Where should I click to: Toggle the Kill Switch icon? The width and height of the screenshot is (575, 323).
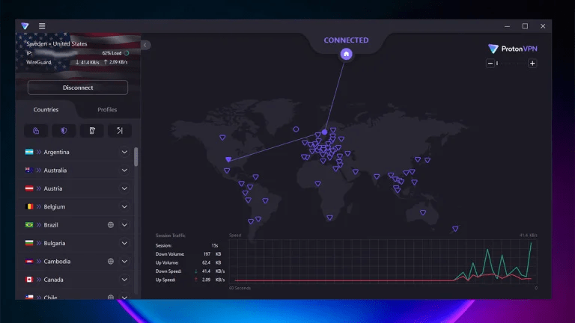click(92, 131)
